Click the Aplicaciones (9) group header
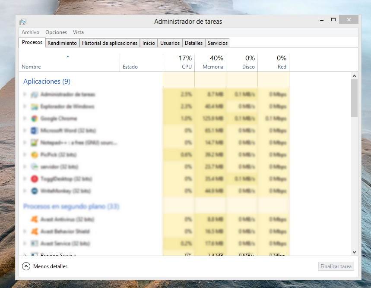Viewport: 371px width, 288px height. (x=47, y=81)
